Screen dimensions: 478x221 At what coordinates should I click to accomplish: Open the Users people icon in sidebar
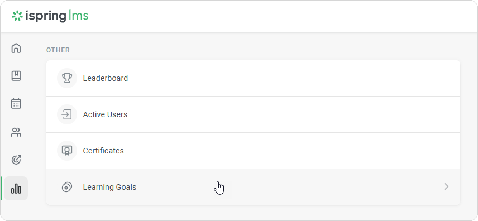pyautogui.click(x=16, y=132)
